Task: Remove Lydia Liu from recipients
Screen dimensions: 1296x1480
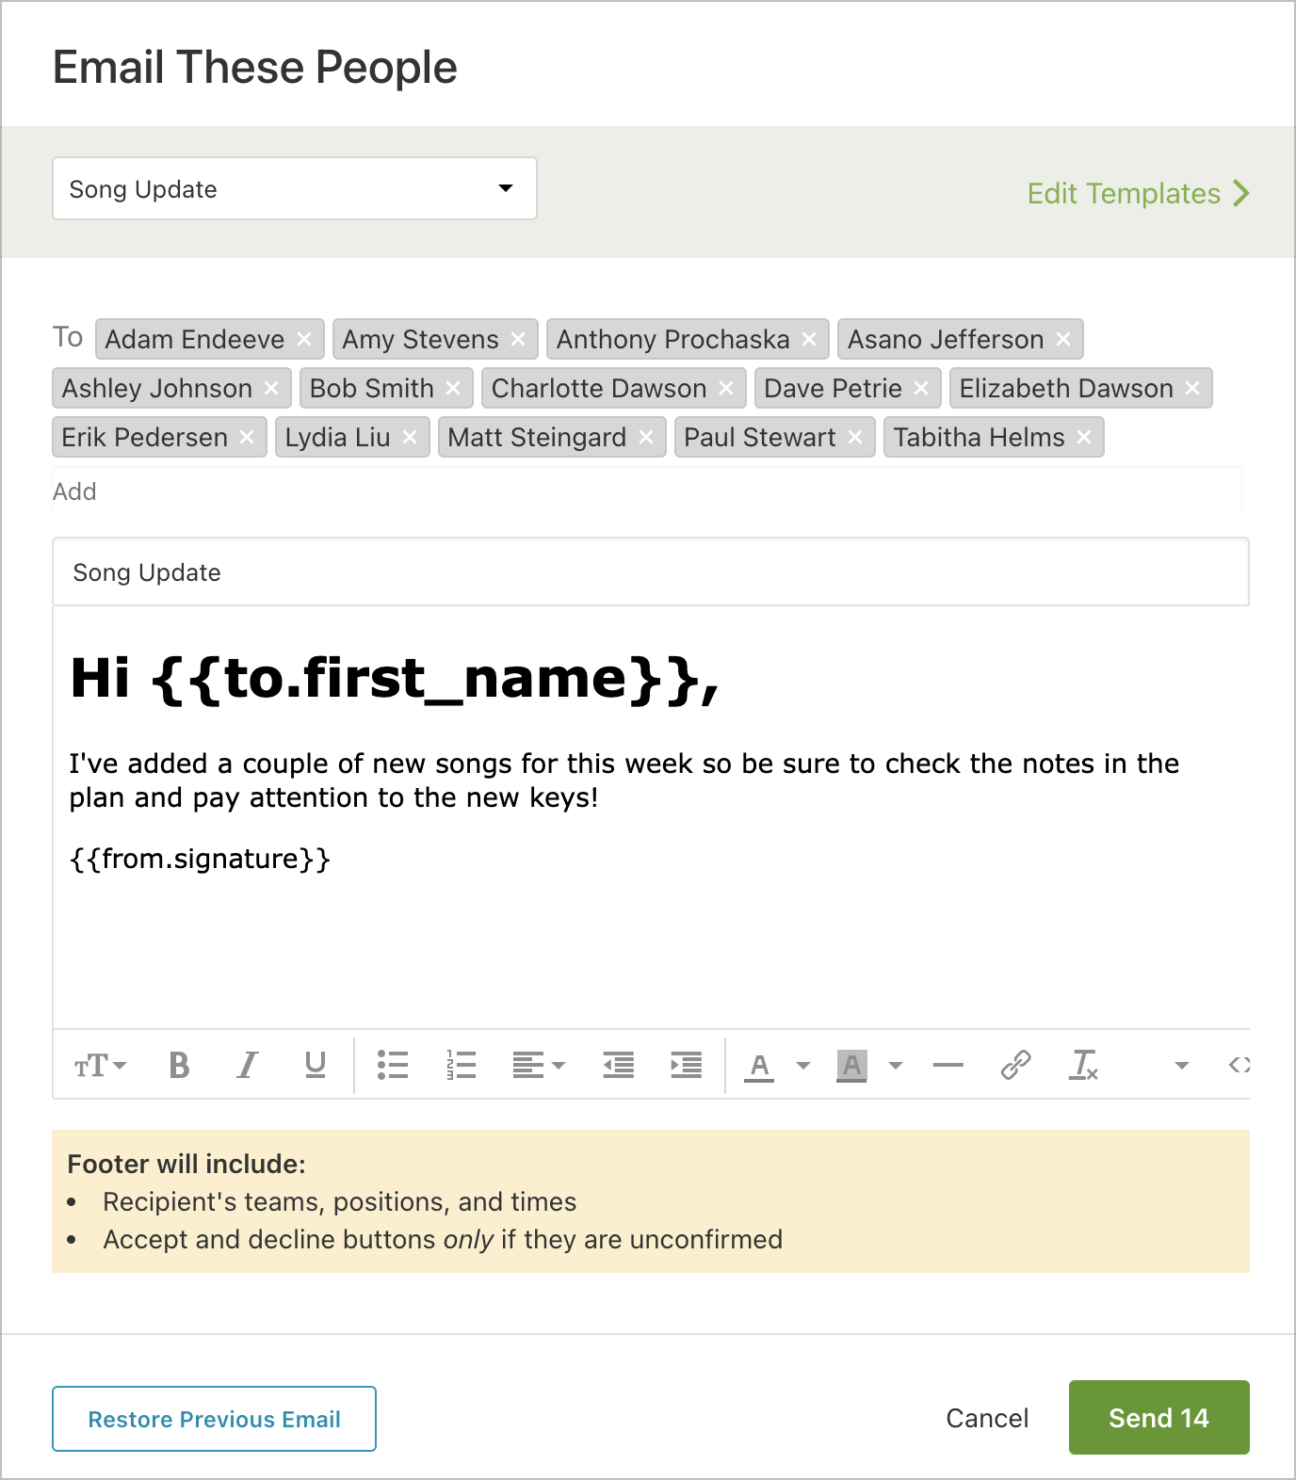Action: [x=410, y=437]
